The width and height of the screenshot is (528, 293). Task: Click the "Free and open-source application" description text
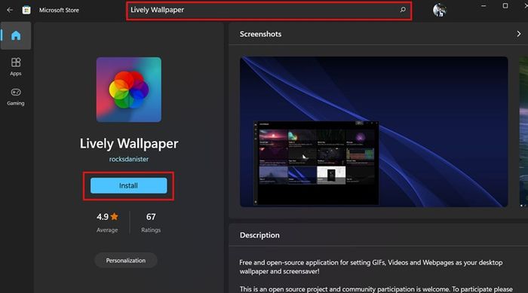[x=371, y=267]
